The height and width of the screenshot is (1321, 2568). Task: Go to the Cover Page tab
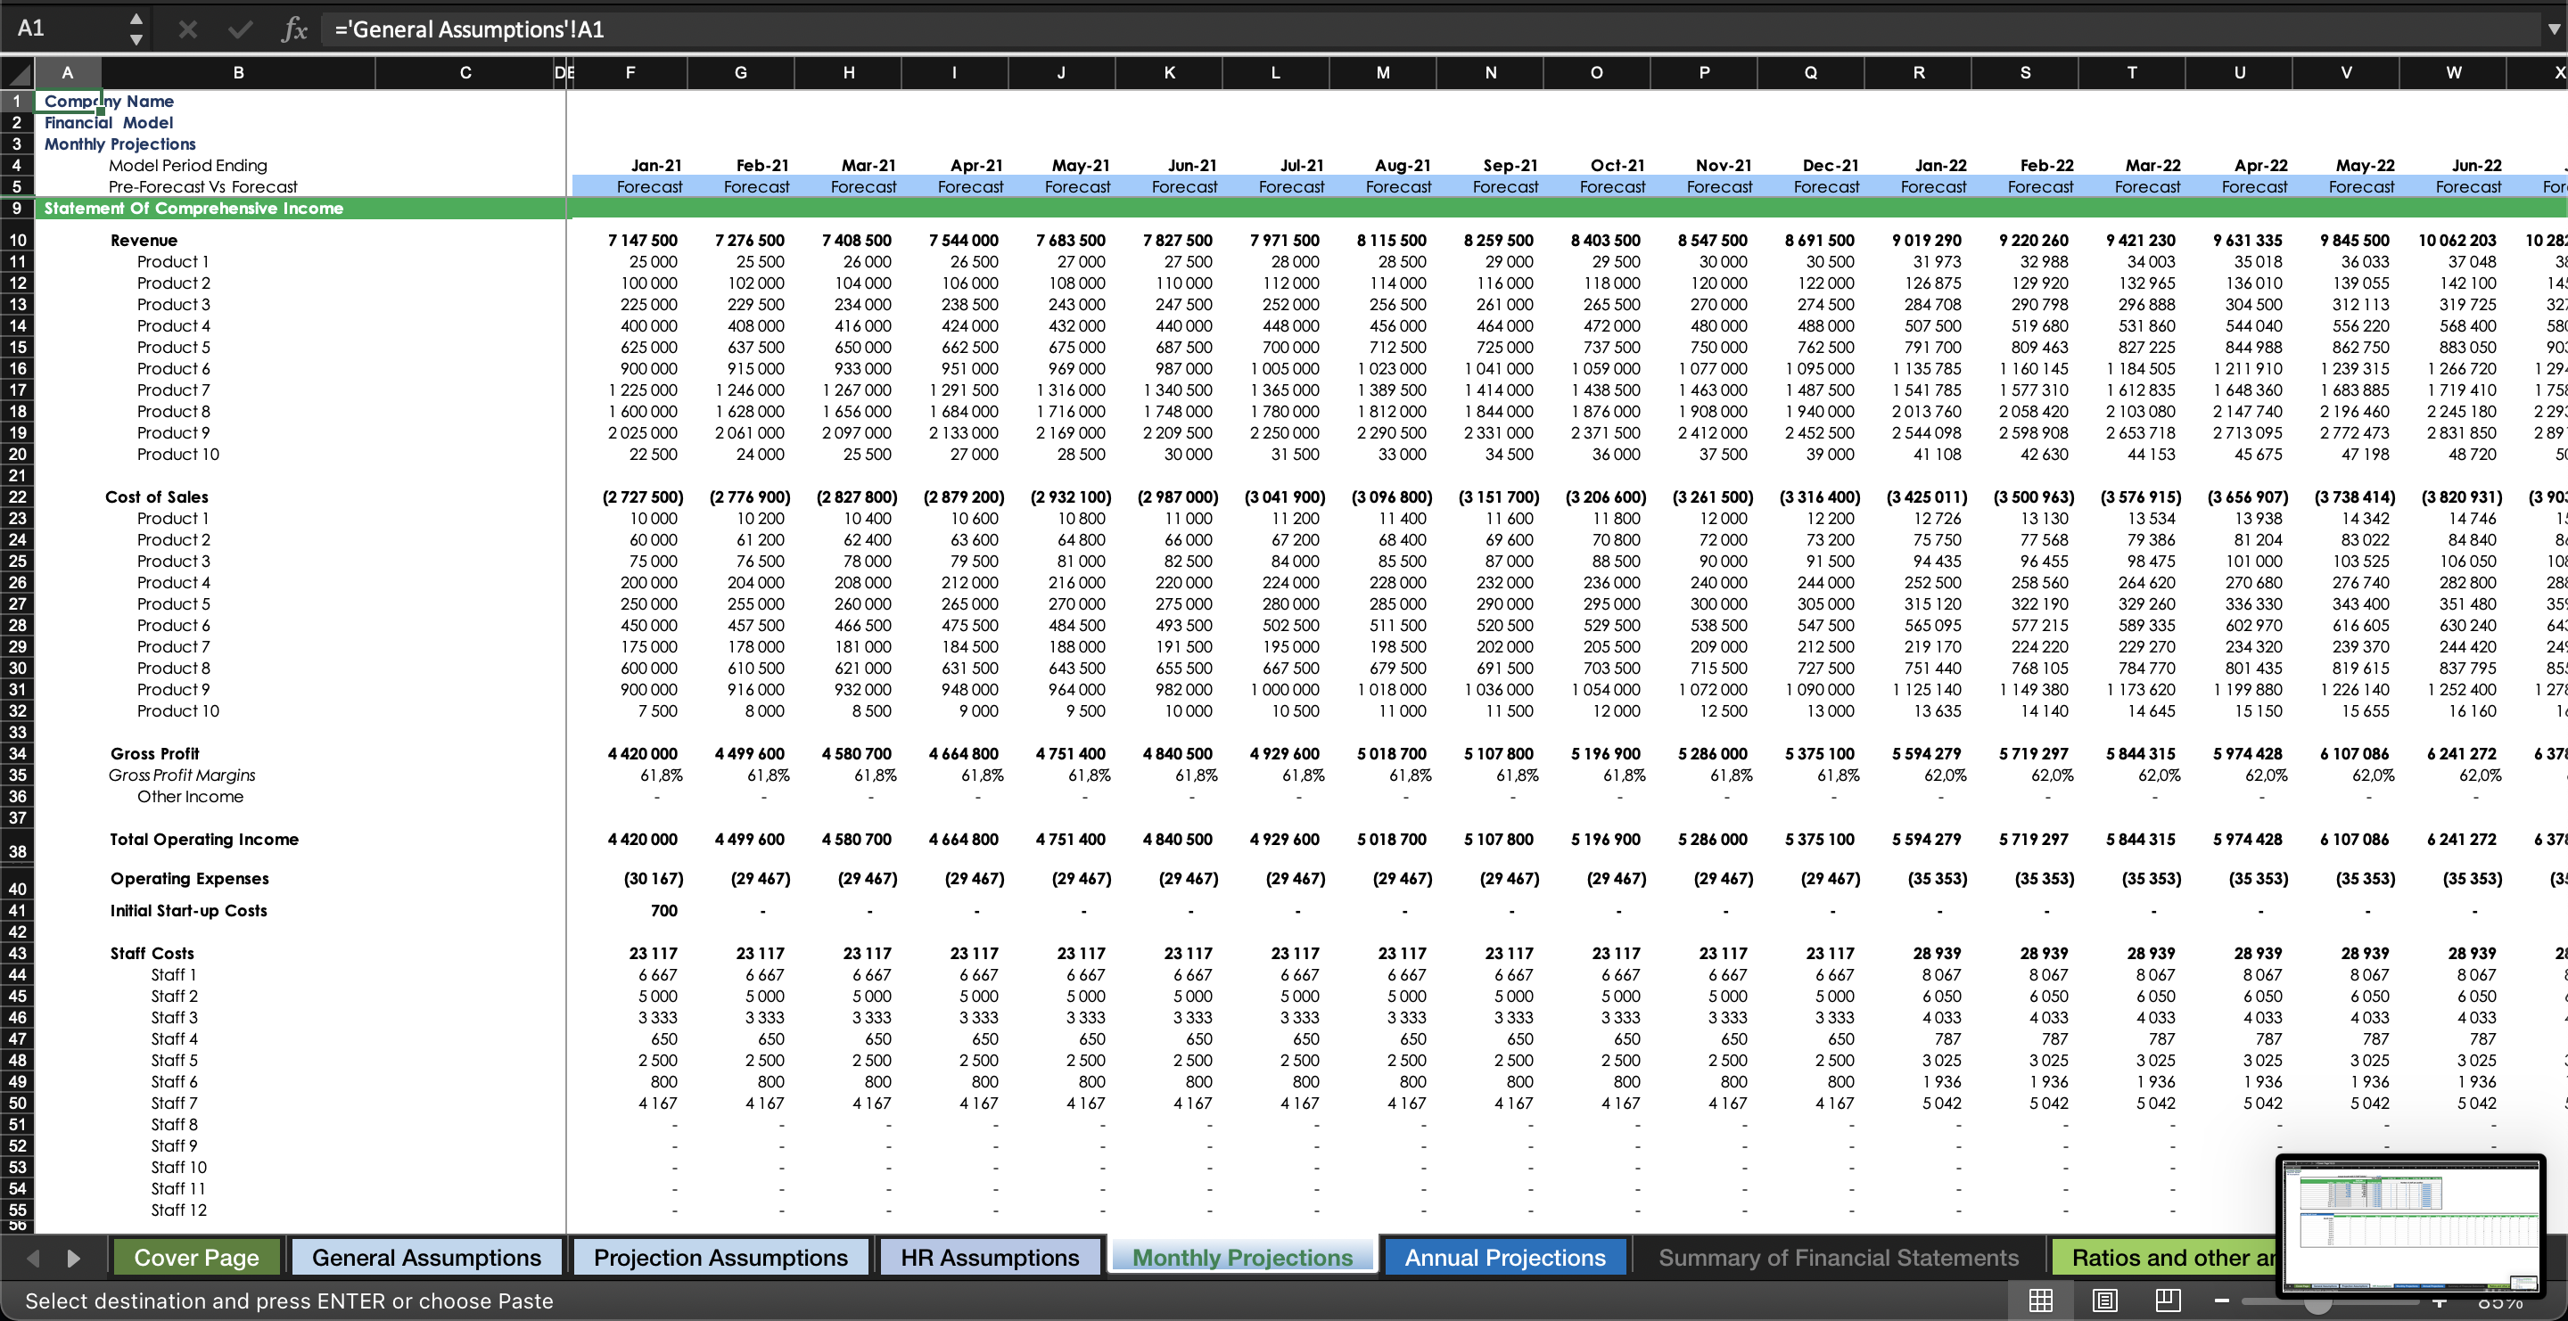[x=196, y=1257]
